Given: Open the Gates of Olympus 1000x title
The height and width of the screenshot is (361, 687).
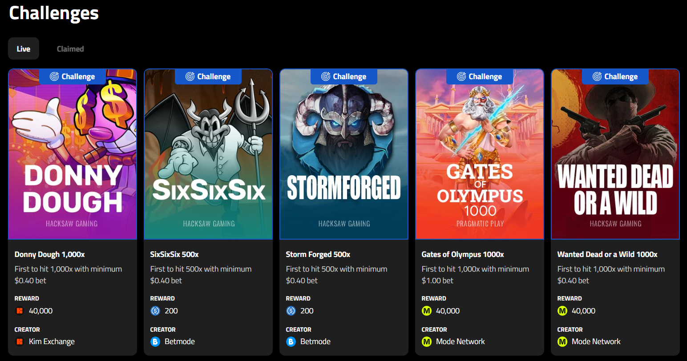Looking at the screenshot, I should 463,254.
